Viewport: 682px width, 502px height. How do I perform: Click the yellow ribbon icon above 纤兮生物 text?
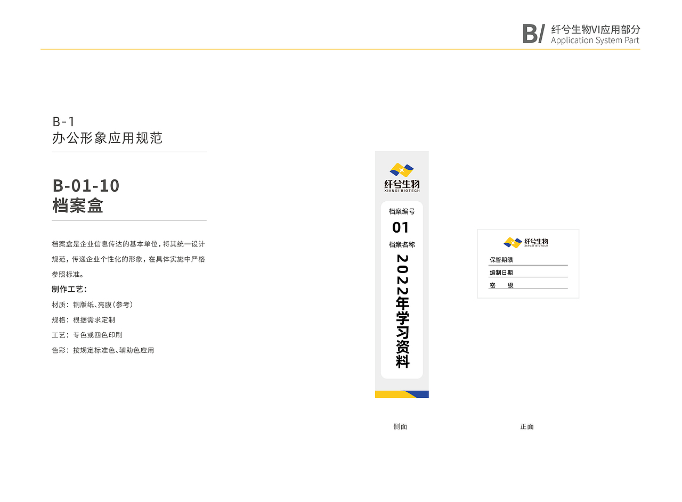(x=402, y=170)
